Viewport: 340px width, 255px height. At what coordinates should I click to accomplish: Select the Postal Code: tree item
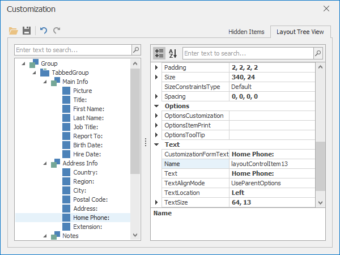click(x=90, y=199)
